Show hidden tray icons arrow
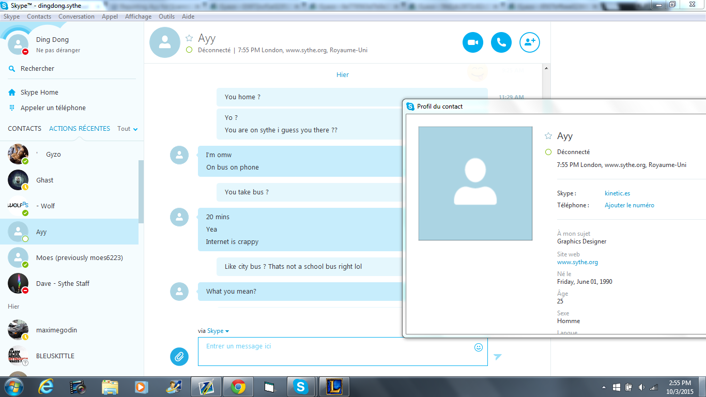Screen dimensions: 706x397 click(x=604, y=387)
